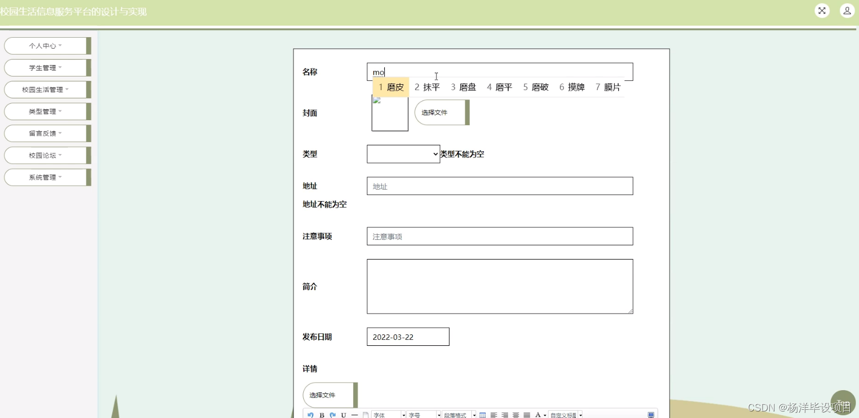859x418 pixels.
Task: Open the user profile icon in header
Action: click(x=847, y=10)
